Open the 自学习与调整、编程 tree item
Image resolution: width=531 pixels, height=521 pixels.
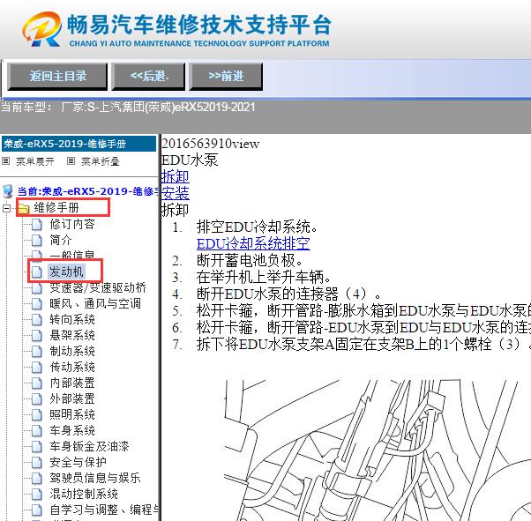coord(104,510)
